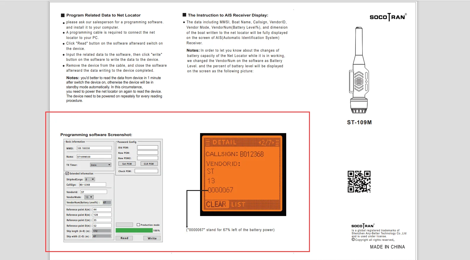This screenshot has width=470, height=260.
Task: Click the ST-109M net locator illustration
Action: click(359, 70)
